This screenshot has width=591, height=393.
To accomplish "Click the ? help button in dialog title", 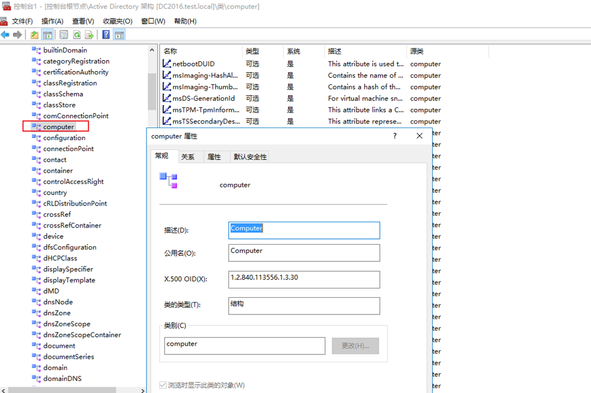I will tap(395, 136).
